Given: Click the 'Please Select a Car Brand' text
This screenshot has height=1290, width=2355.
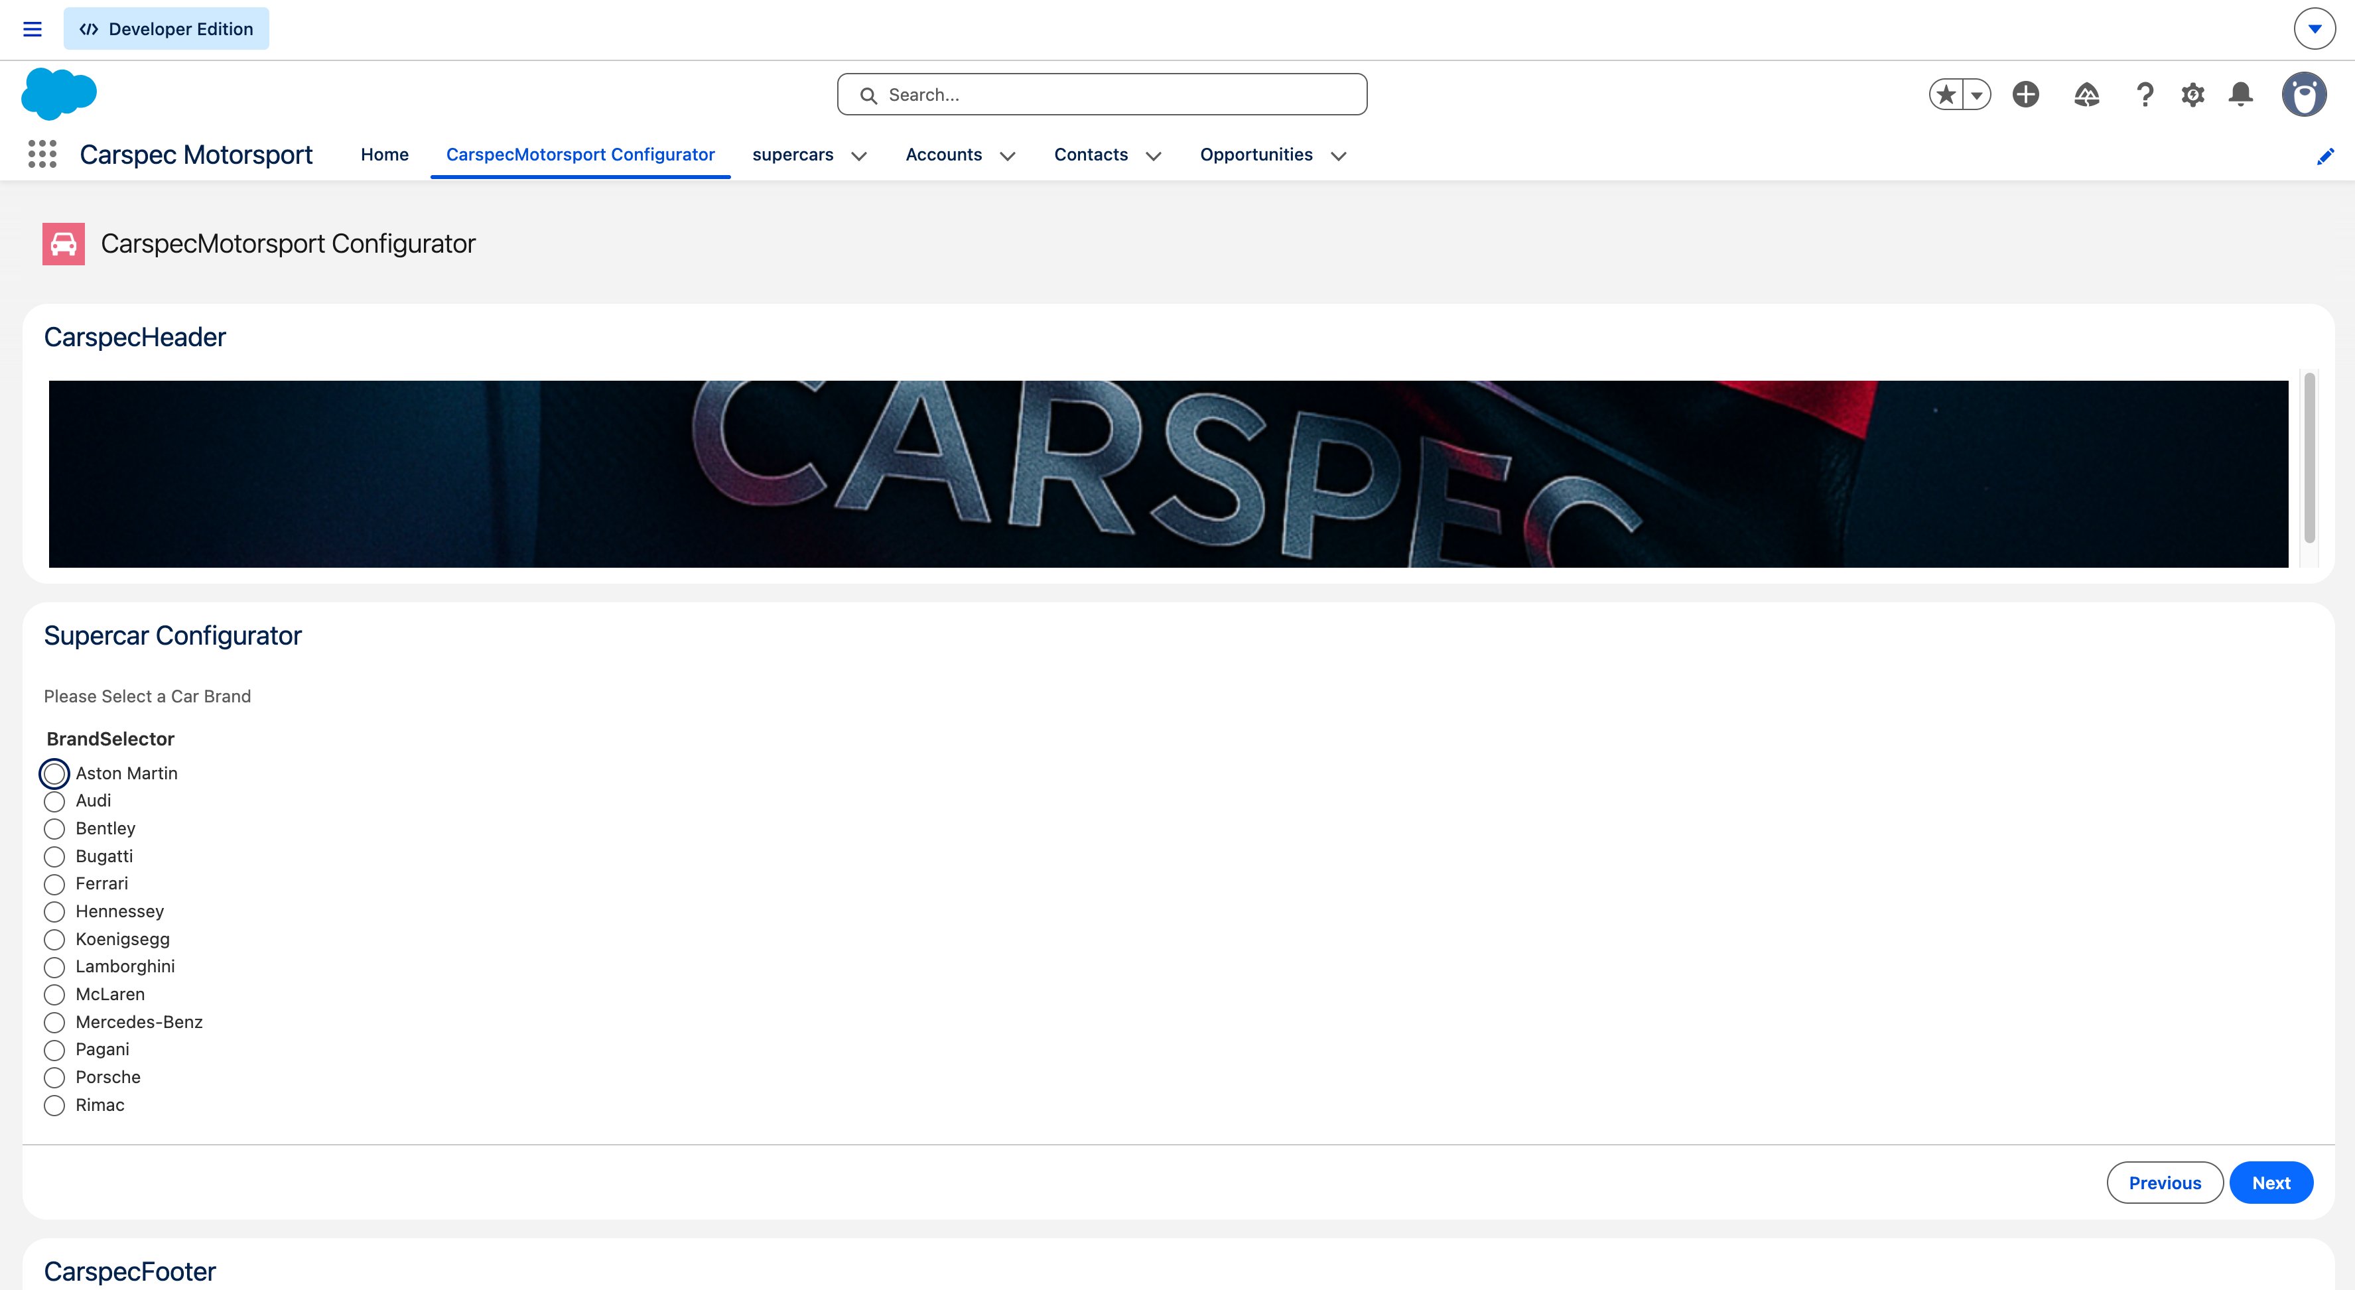Looking at the screenshot, I should click(147, 696).
